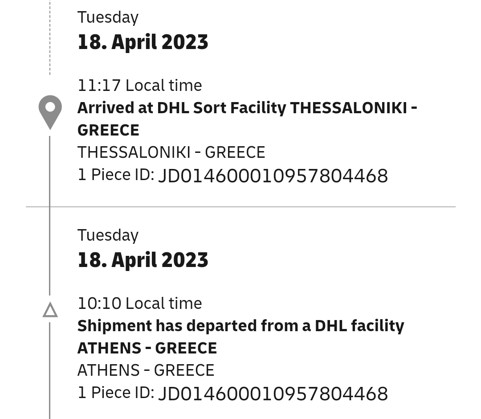481x419 pixels.
Task: Click the 18. April 2023 date above 10:10
Action: coord(143,260)
